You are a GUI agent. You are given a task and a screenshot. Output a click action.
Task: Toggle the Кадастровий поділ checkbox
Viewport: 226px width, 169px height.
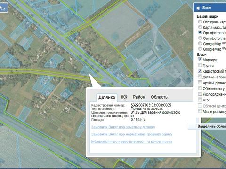pyautogui.click(x=200, y=71)
